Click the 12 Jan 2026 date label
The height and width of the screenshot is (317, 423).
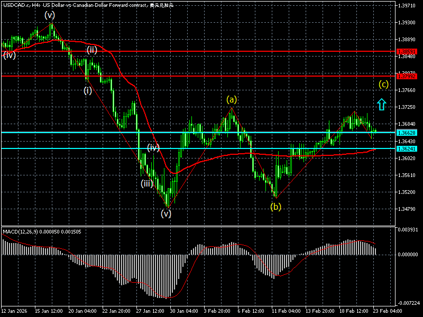(14, 311)
